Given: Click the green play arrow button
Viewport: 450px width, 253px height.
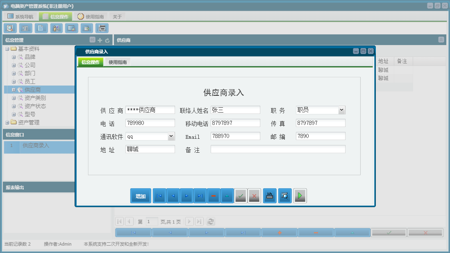Looking at the screenshot, I should 300,196.
